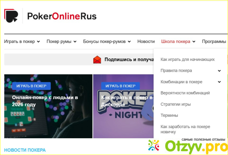Open article Онлайн-покер с людьми в 2026 году
Image resolution: width=228 pixels, height=155 pixels.
[x=45, y=101]
